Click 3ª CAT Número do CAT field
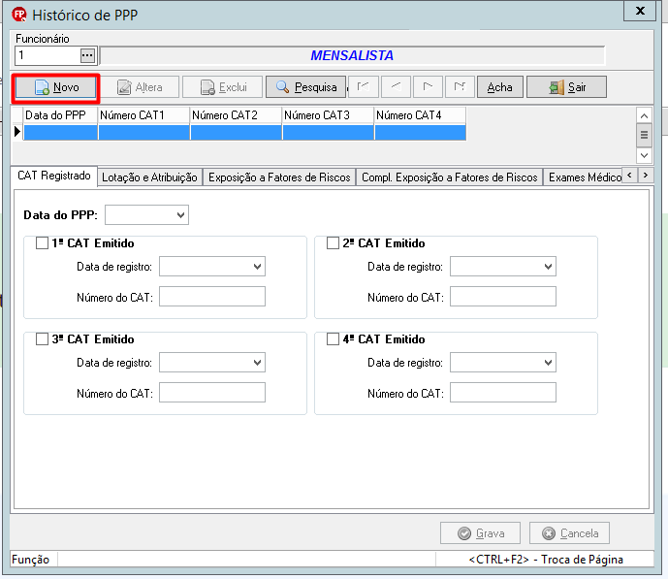This screenshot has height=579, width=668. [x=212, y=393]
